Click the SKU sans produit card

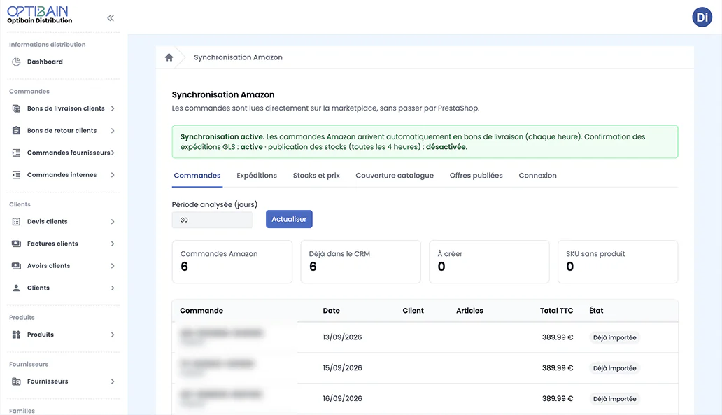pos(618,262)
